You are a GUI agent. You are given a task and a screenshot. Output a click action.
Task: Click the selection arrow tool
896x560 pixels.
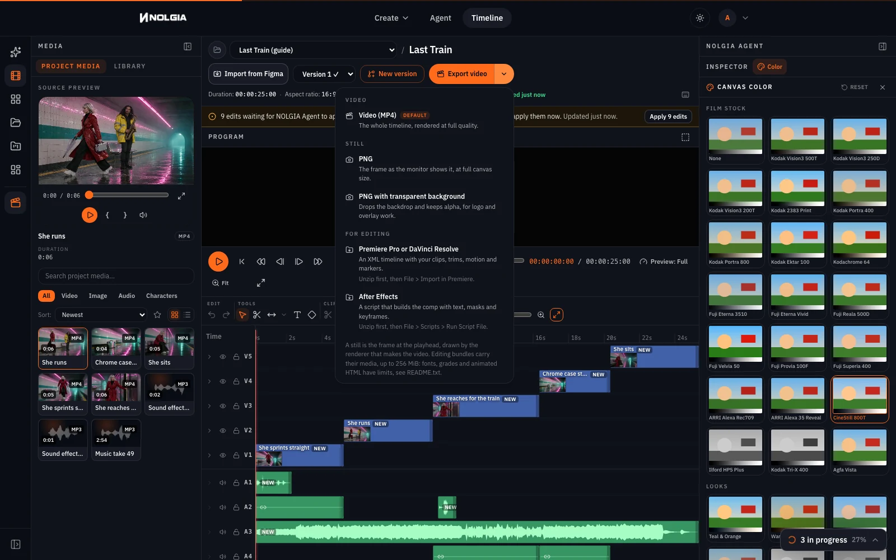pyautogui.click(x=242, y=315)
